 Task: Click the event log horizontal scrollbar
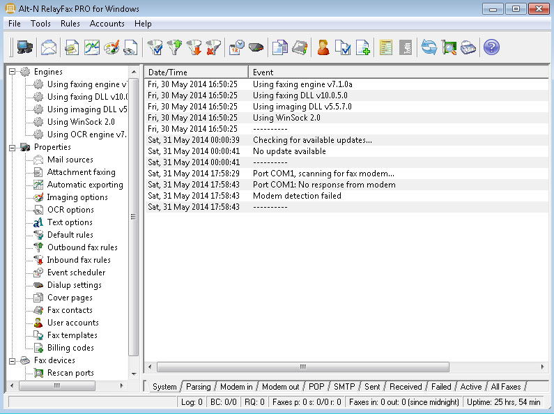[x=348, y=367]
